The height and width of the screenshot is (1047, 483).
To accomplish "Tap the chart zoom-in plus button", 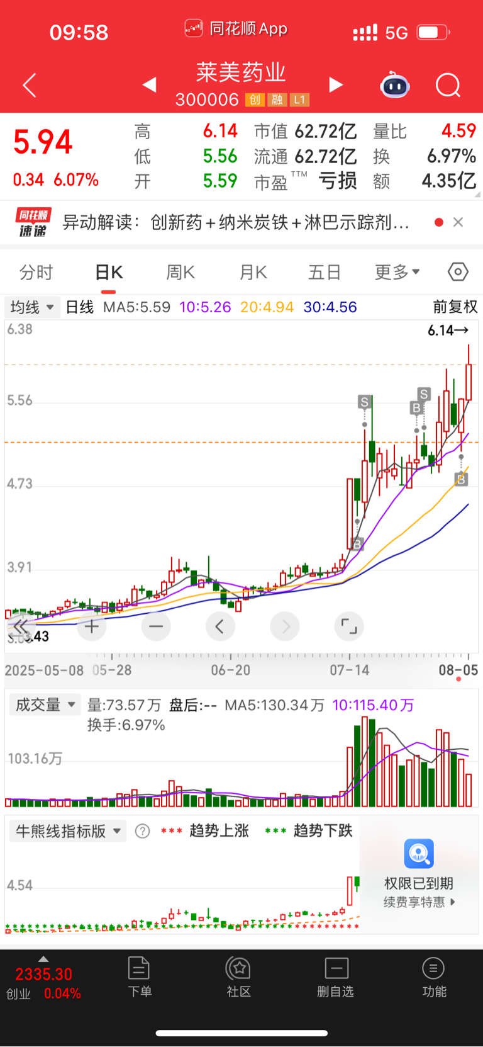I will point(92,626).
